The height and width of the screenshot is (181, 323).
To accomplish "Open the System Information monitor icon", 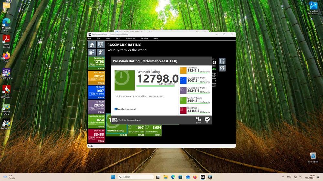I will (100, 45).
